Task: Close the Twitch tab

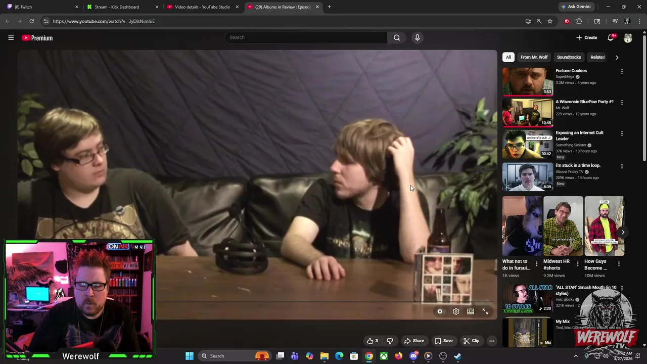Action: coord(77,7)
